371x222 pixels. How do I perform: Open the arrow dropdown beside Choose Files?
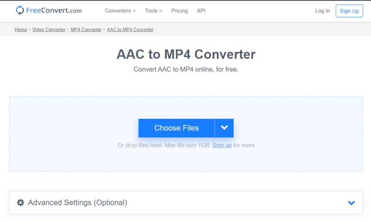point(224,128)
